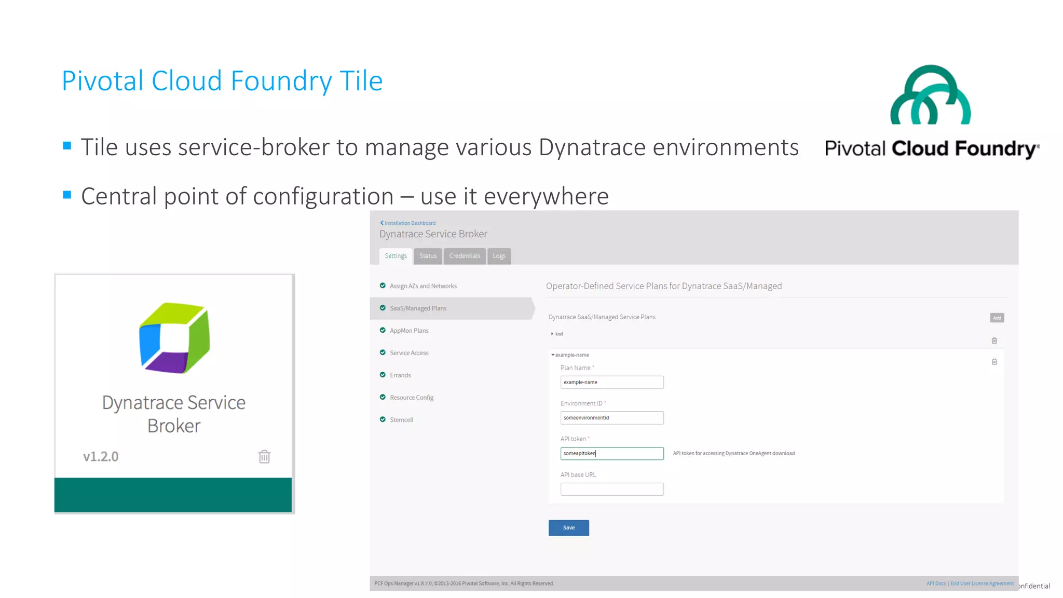This screenshot has height=598, width=1063.
Task: Click the Dynatrace Service Broker page heading
Action: tap(433, 234)
